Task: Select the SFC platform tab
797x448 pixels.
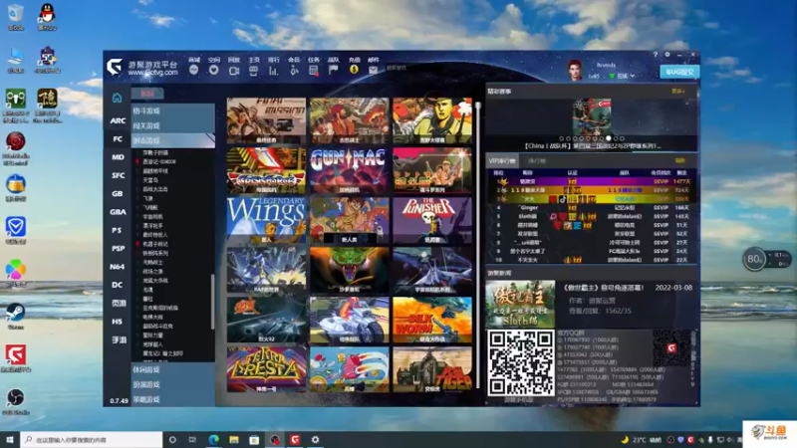Action: (118, 175)
